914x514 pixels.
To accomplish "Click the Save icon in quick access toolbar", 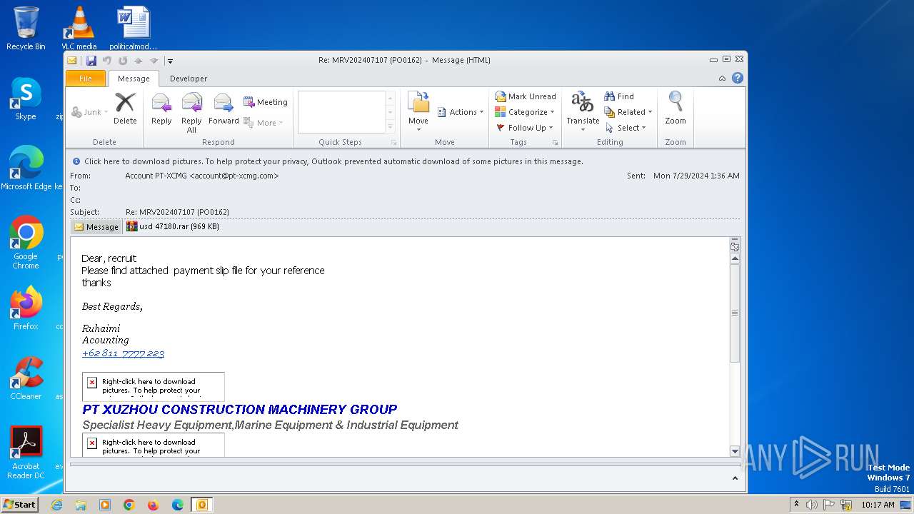I will pyautogui.click(x=91, y=61).
